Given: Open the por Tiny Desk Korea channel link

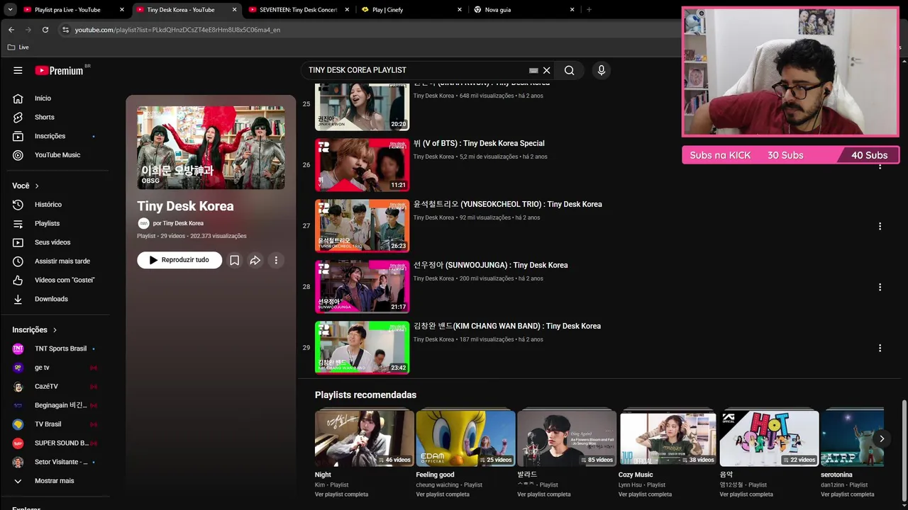Looking at the screenshot, I should point(178,223).
